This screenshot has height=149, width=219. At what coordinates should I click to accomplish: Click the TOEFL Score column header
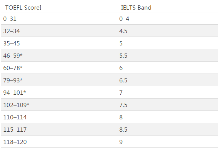(59, 7)
